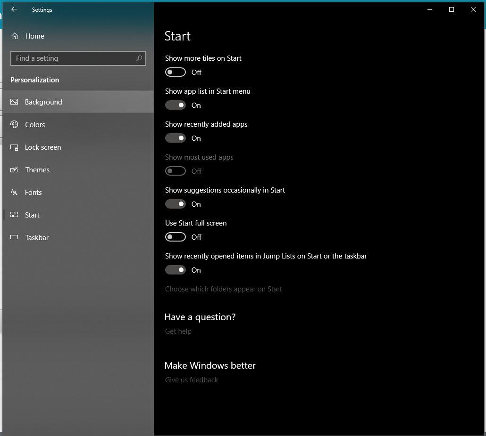Turn off recently opened items in Jump Lists
This screenshot has width=486, height=436.
tap(176, 270)
